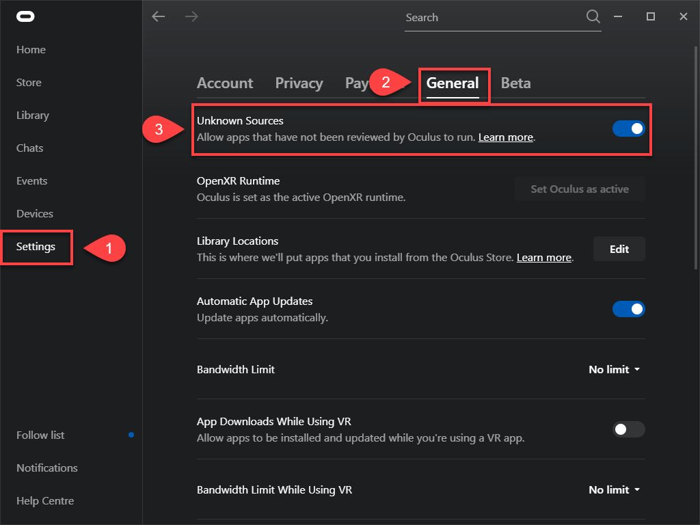Image resolution: width=700 pixels, height=525 pixels.
Task: Expand Bandwidth Limit While Using VR dropdown
Action: (x=614, y=489)
